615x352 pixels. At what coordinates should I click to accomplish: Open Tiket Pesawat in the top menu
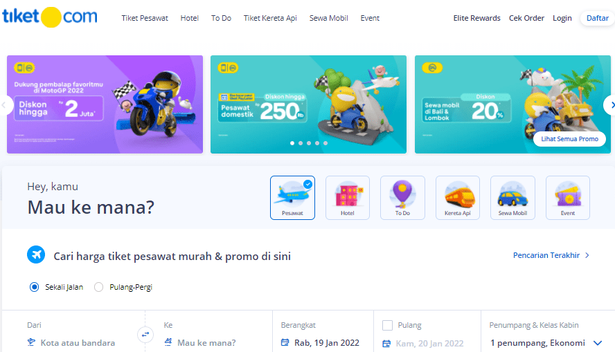click(145, 18)
